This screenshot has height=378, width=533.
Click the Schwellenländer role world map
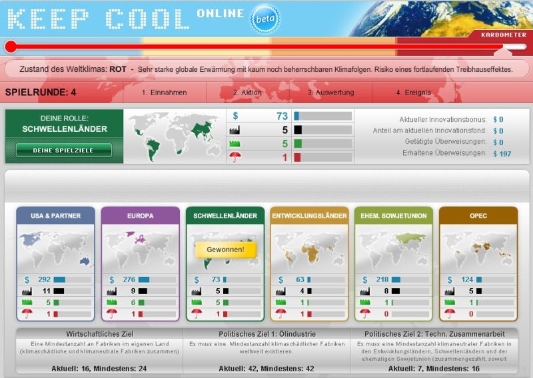click(x=175, y=137)
